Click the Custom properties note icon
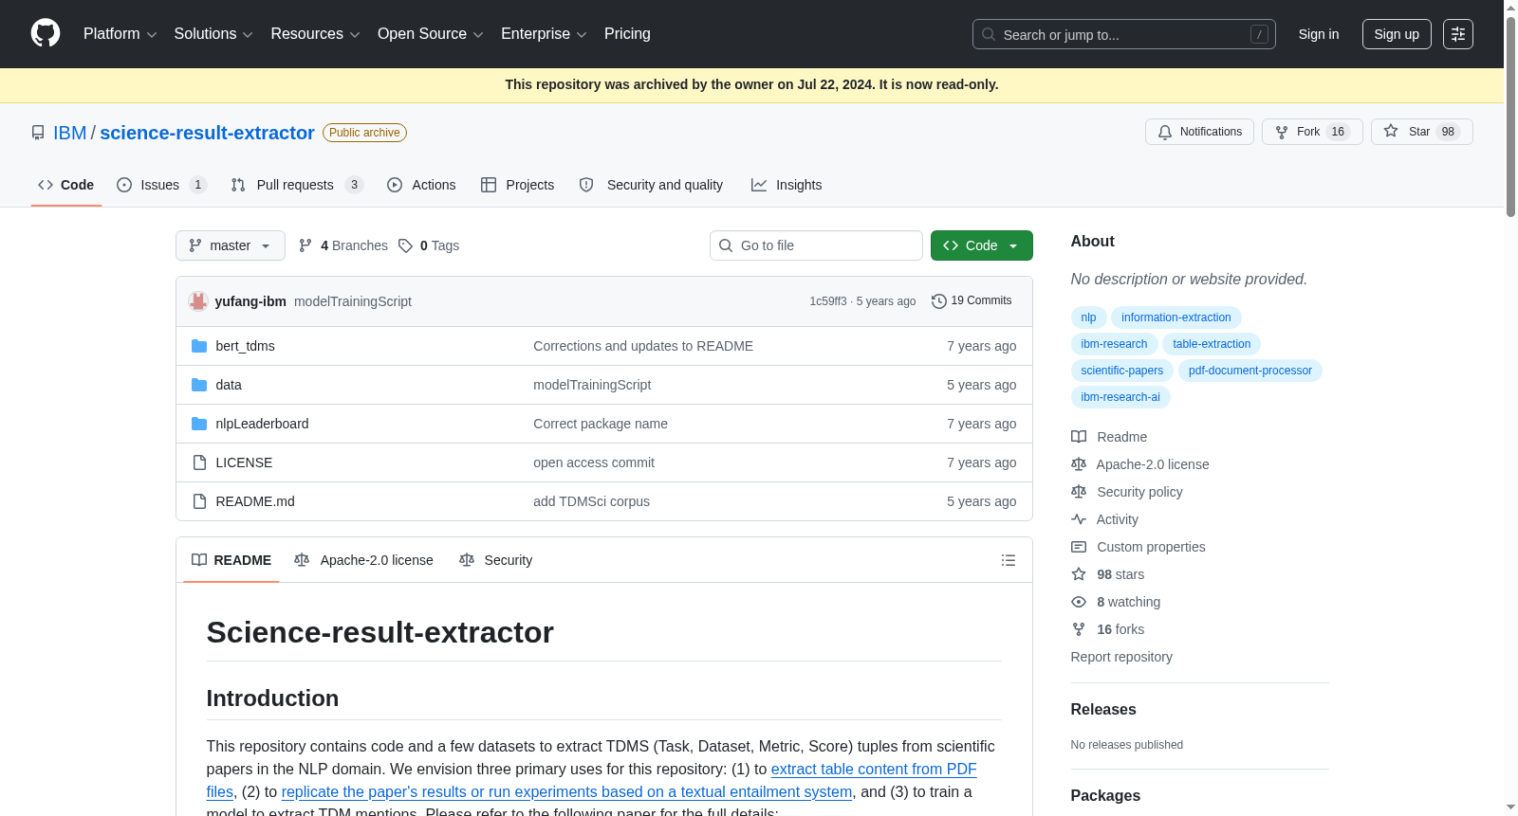1518x816 pixels. coord(1079,547)
